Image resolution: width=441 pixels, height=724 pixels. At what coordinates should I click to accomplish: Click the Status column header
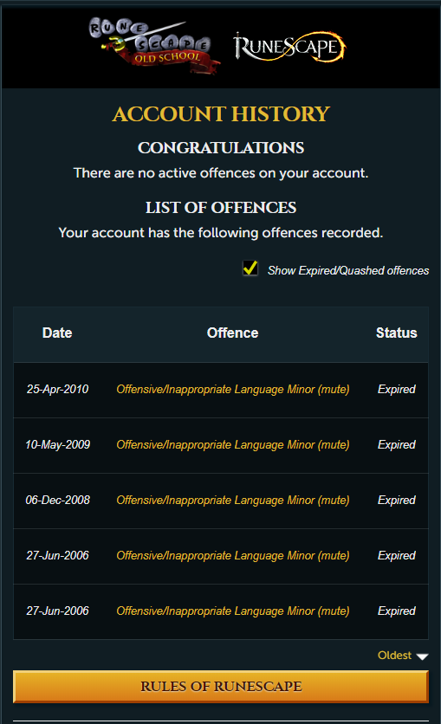pyautogui.click(x=396, y=333)
